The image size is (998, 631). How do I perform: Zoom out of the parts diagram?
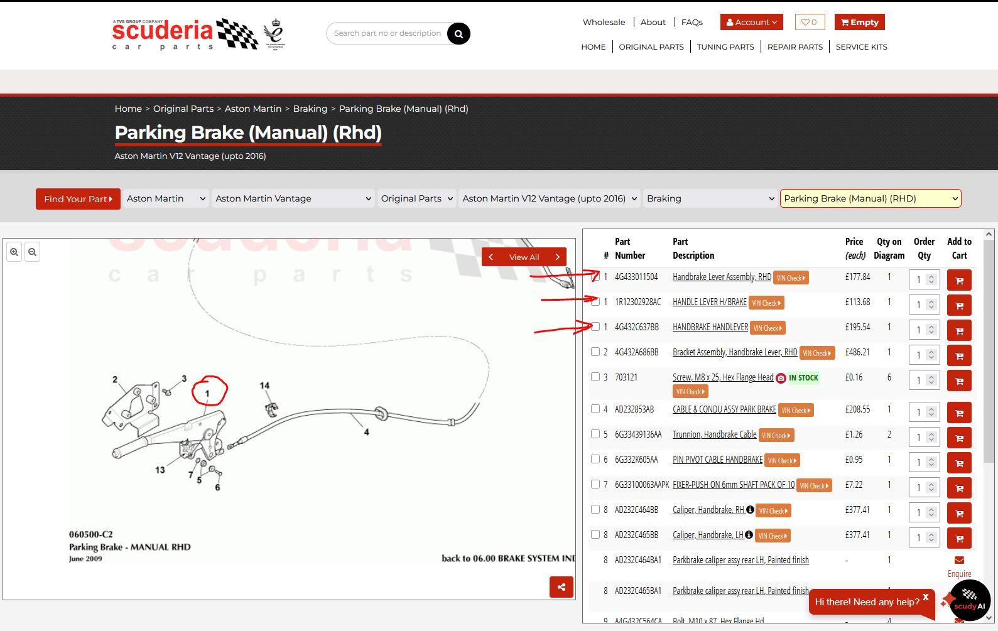[33, 252]
